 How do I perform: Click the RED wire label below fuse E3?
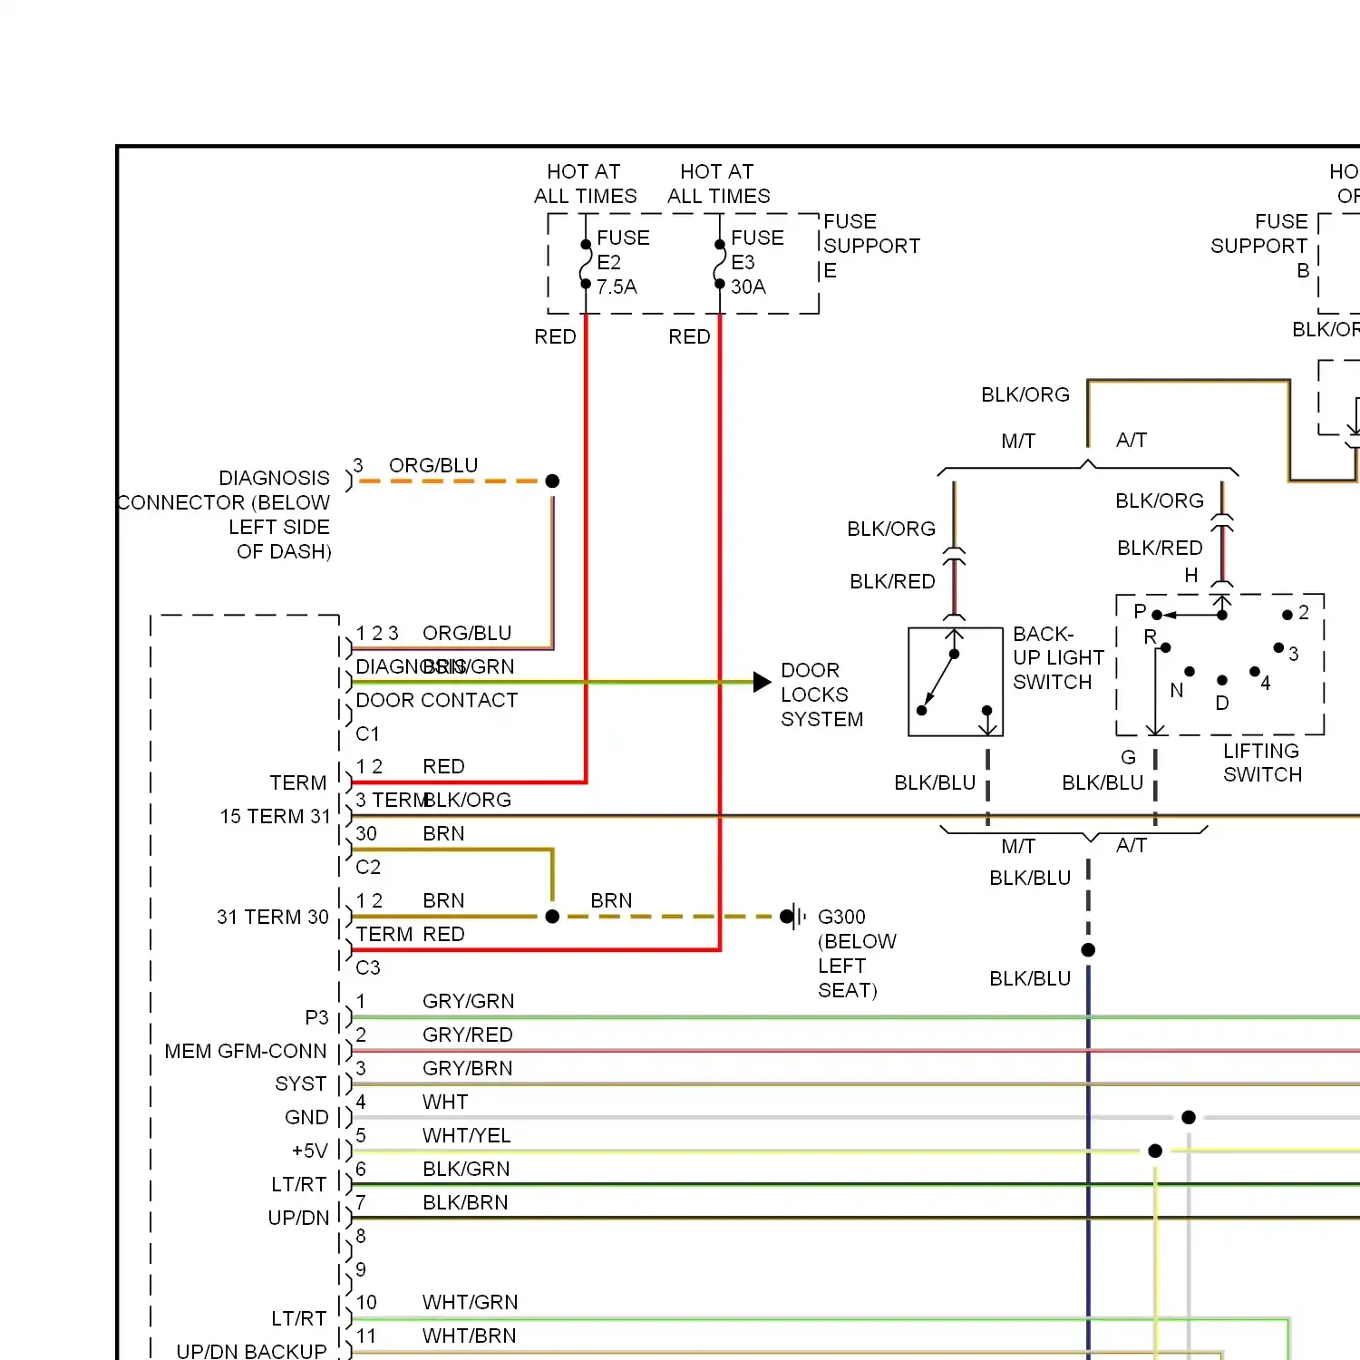(x=689, y=336)
